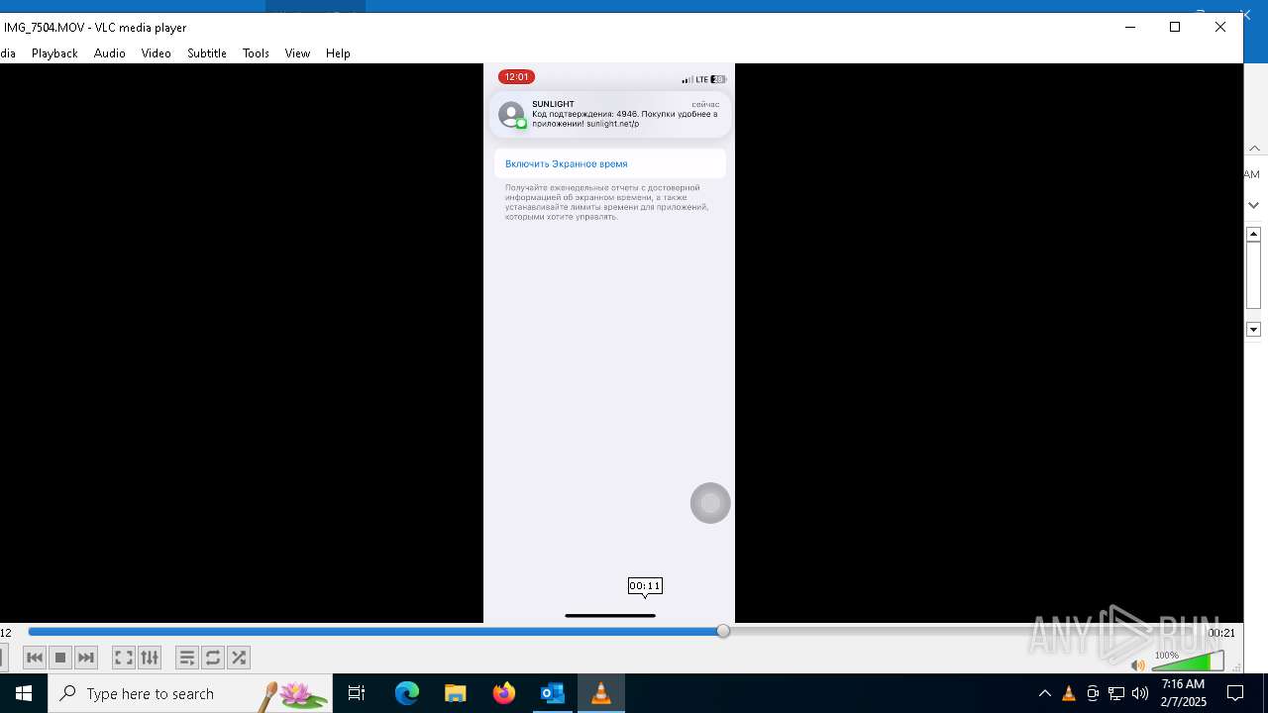1268x713 pixels.
Task: Click the up chevron in background window
Action: (x=1254, y=149)
